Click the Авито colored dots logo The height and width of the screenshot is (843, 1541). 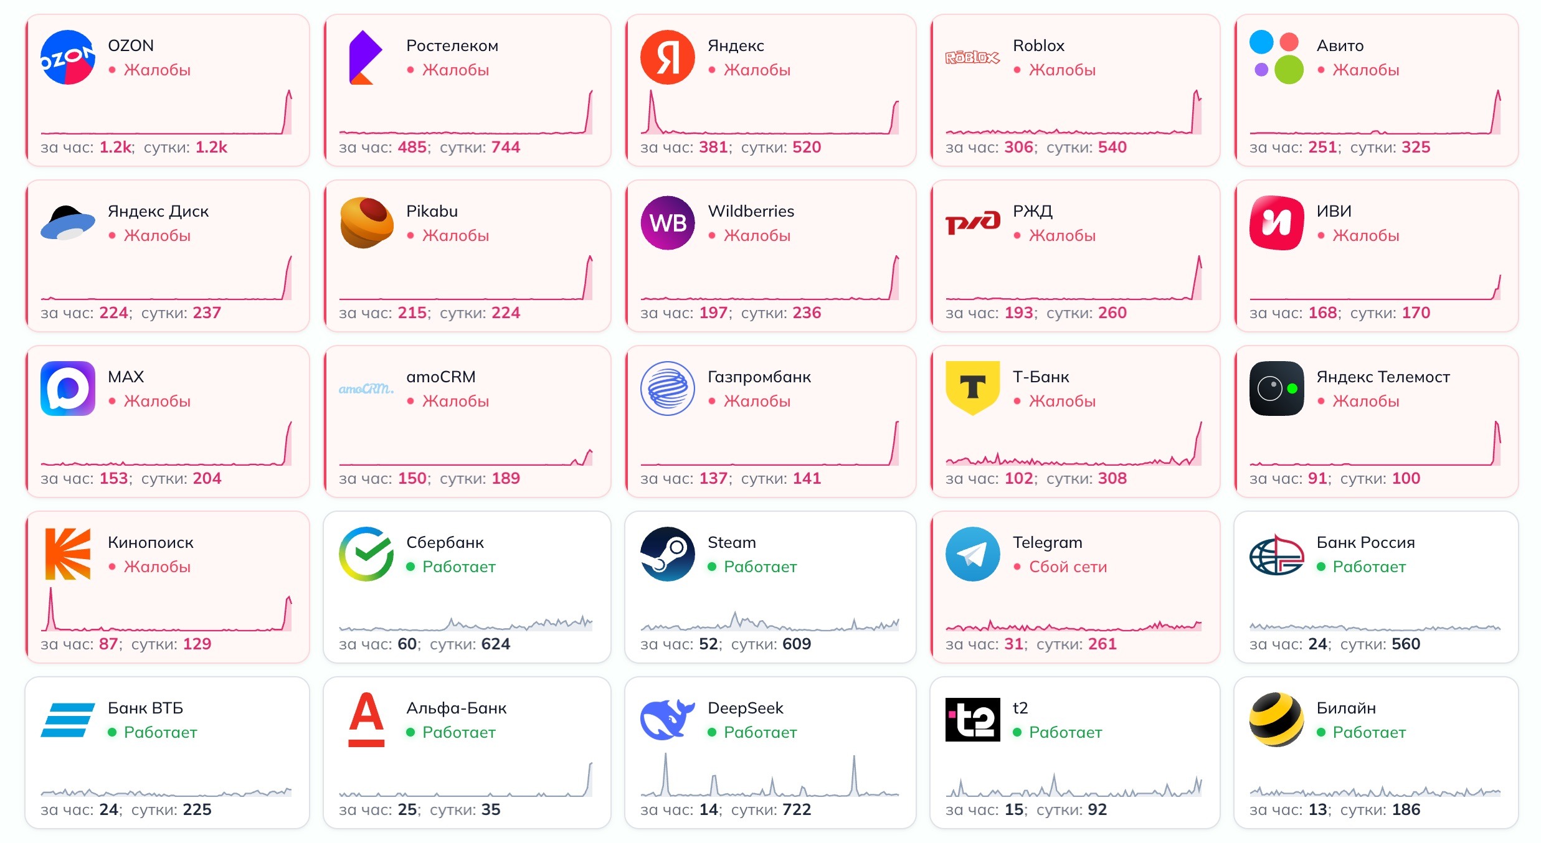click(x=1276, y=57)
